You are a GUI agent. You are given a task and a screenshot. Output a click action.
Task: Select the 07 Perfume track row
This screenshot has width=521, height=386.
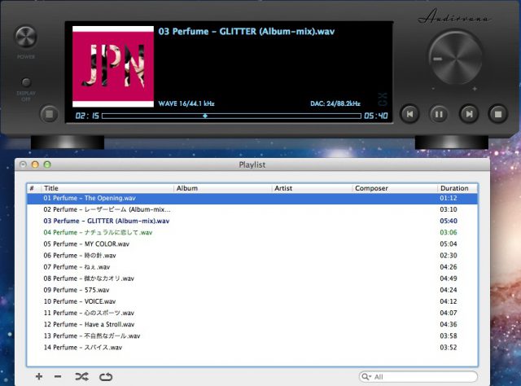[252, 267]
